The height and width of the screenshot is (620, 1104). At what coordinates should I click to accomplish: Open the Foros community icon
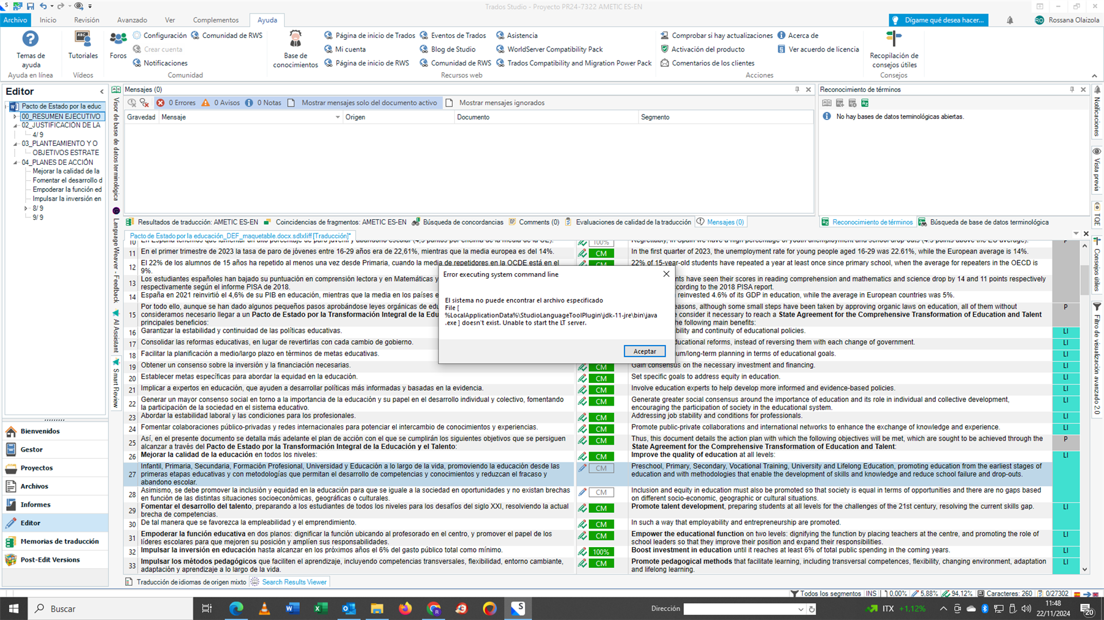(x=118, y=45)
